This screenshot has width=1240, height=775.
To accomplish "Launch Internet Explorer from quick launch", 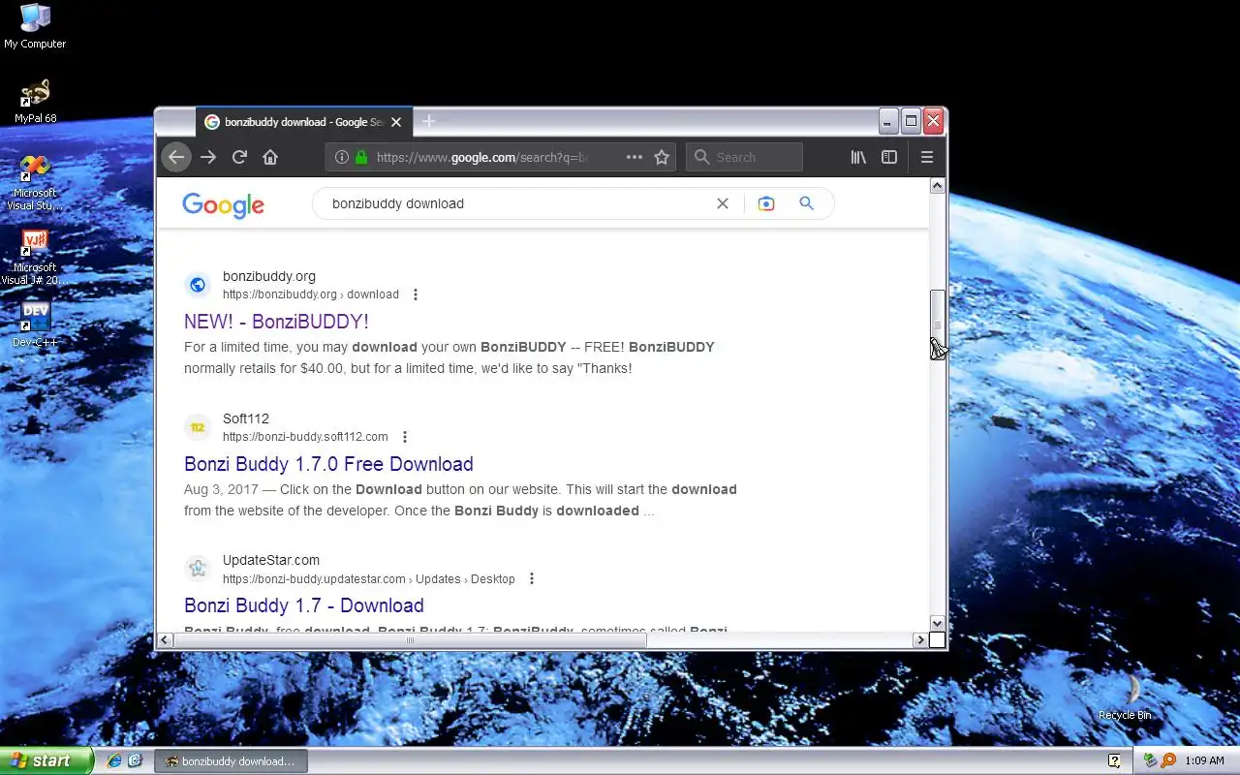I will [114, 760].
